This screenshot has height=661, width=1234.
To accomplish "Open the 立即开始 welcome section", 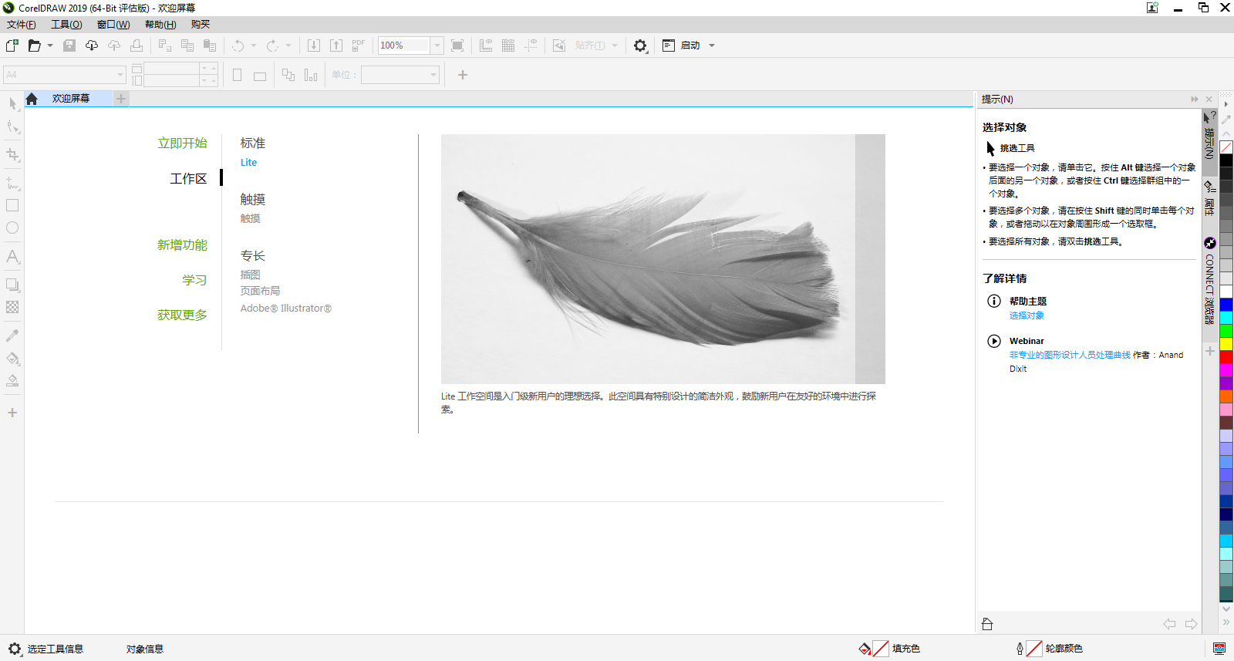I will (x=182, y=143).
